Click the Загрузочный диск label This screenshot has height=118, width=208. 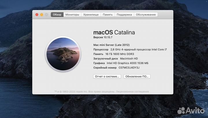click(x=106, y=59)
